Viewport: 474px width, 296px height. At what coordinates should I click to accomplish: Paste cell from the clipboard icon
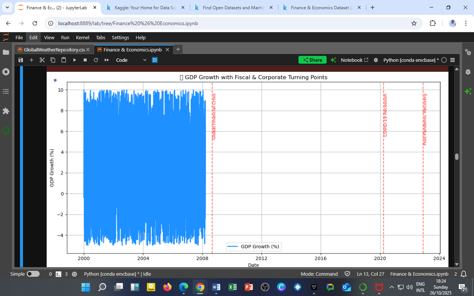tap(64, 60)
